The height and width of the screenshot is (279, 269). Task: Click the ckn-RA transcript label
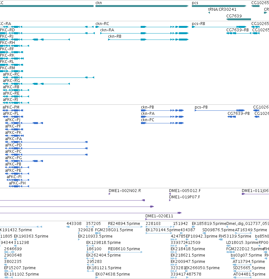pyautogui.click(x=107, y=30)
